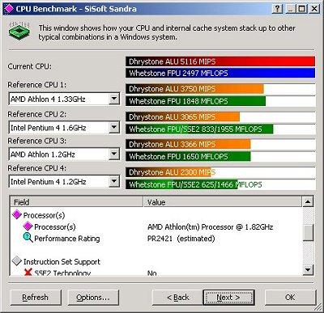Screen dimensions: 324x313
Task: Open the Options... dialog button
Action: coord(93,298)
